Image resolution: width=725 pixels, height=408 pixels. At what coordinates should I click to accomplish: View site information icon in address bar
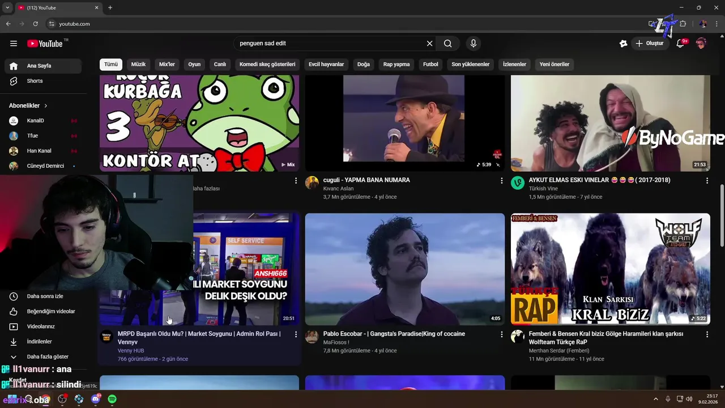point(52,24)
